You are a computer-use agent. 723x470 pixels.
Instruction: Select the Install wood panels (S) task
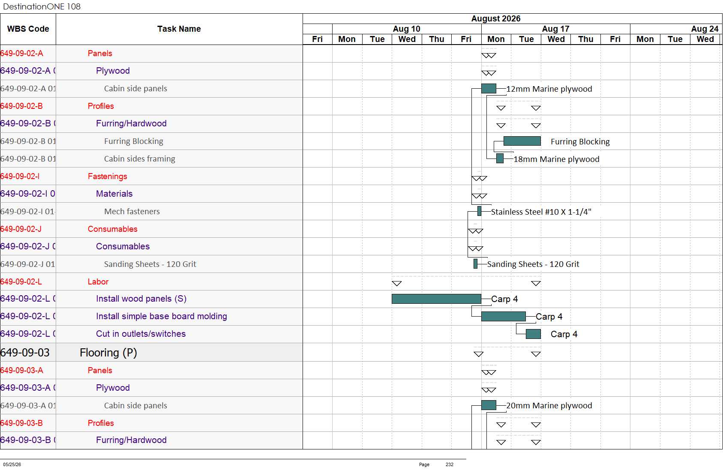[141, 299]
